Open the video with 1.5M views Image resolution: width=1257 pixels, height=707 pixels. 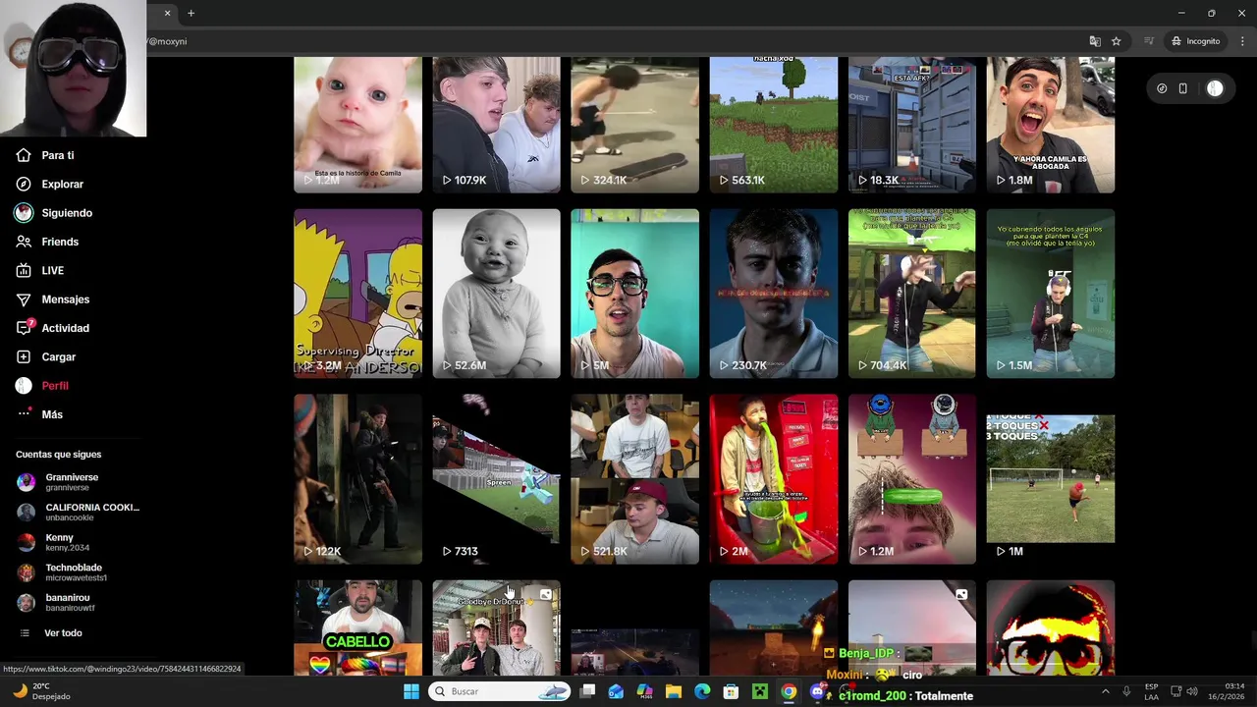click(1051, 294)
